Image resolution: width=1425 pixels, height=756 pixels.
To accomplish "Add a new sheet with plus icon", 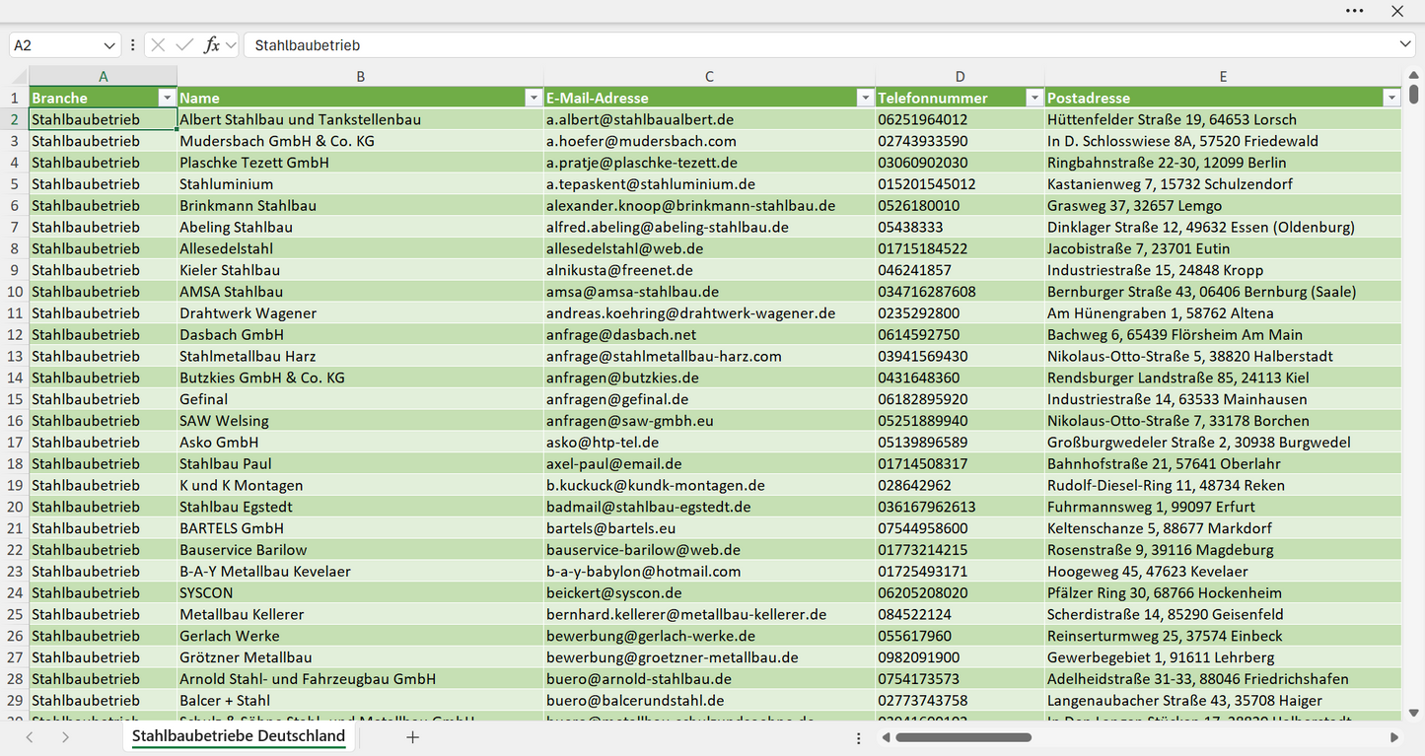I will (413, 736).
